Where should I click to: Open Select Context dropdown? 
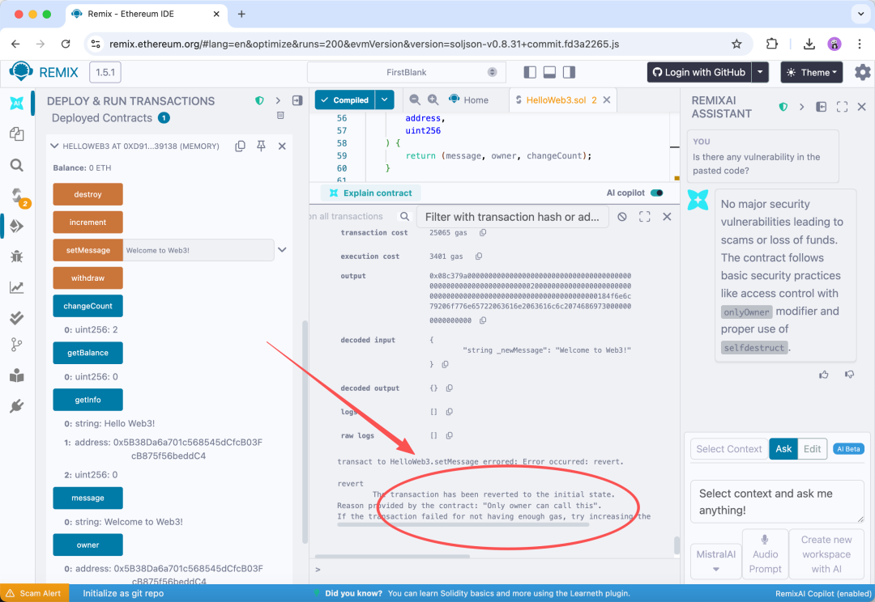pos(729,449)
